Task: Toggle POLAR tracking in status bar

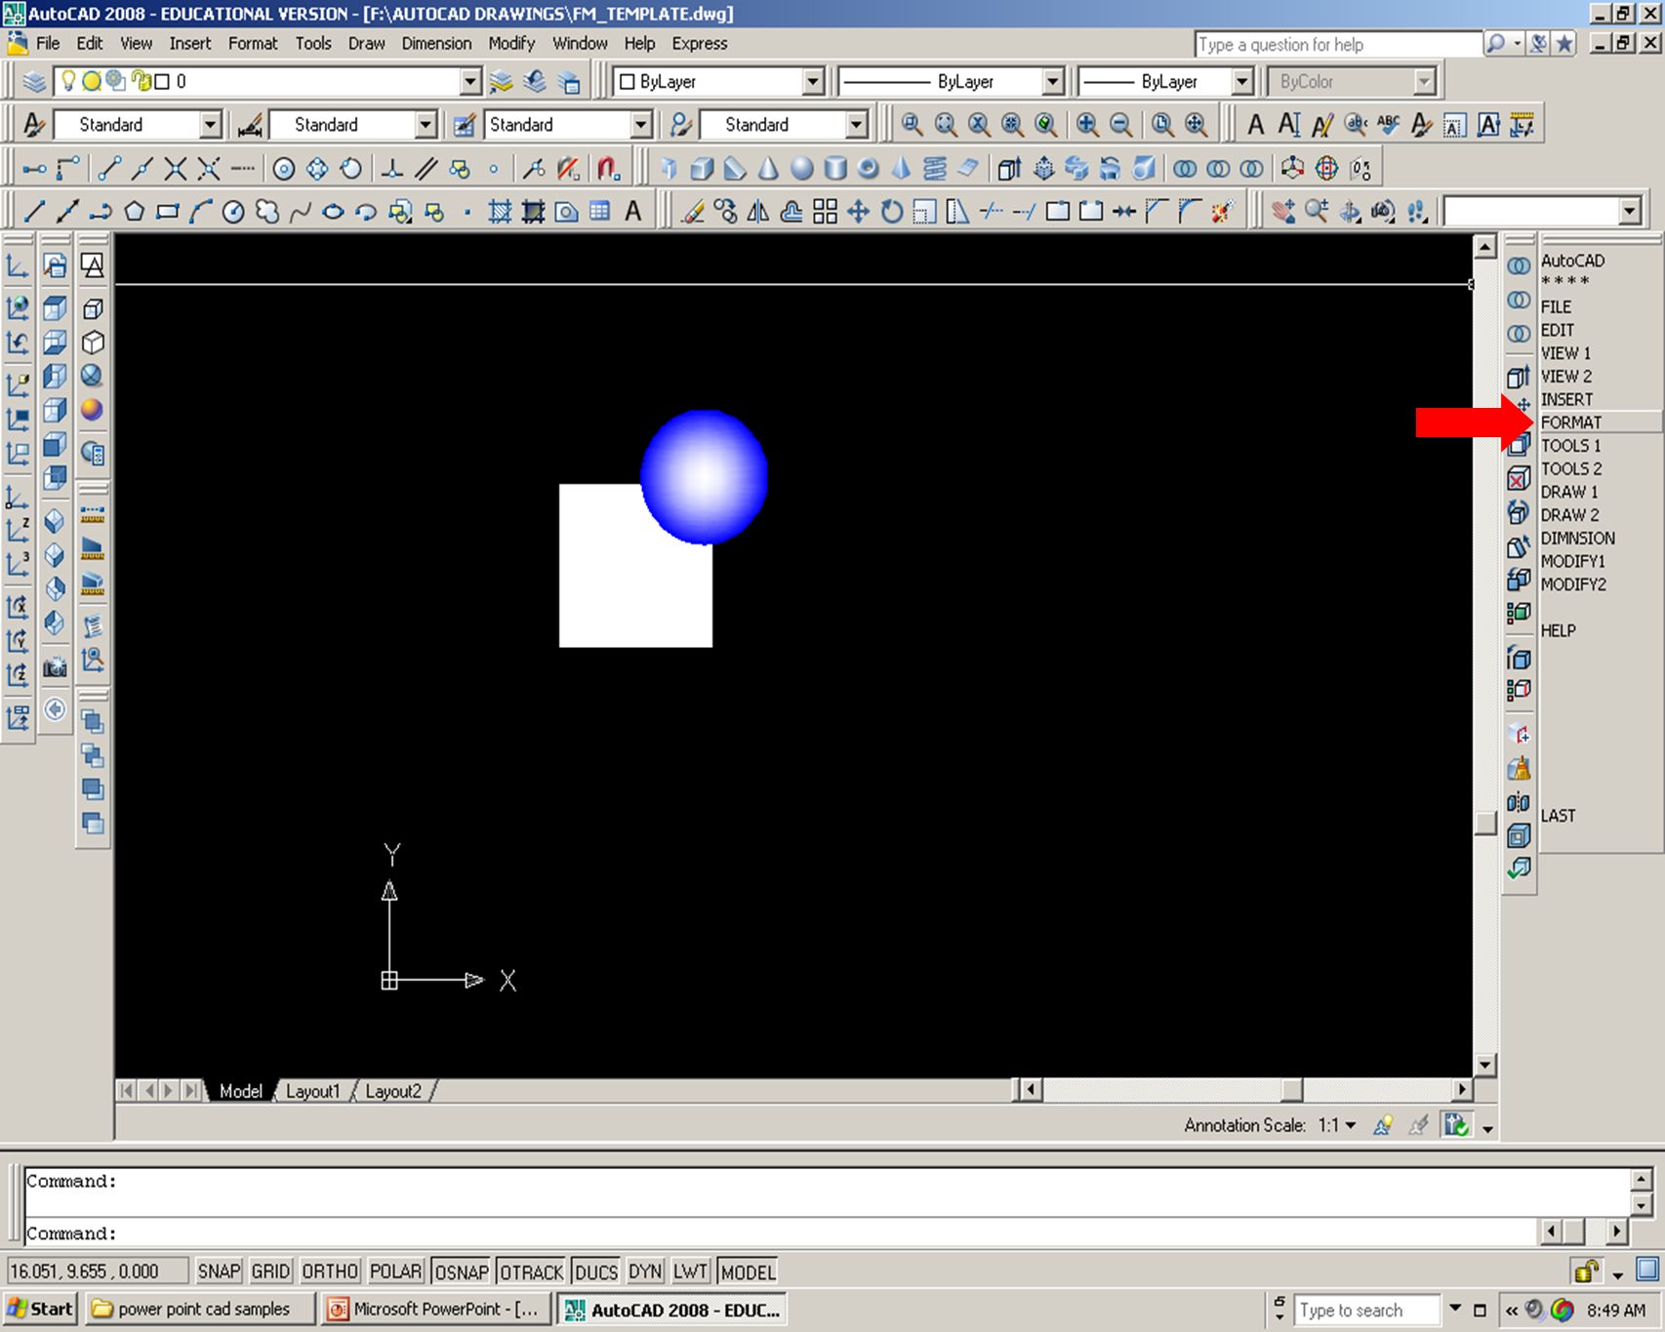Action: pos(395,1271)
